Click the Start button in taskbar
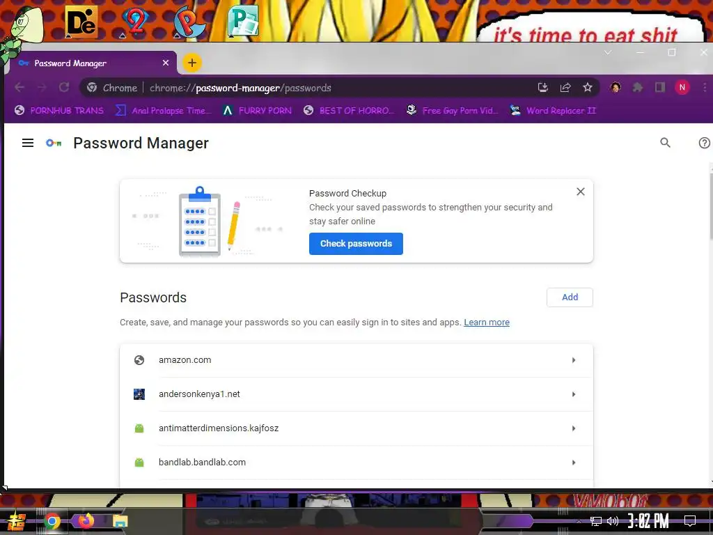Image resolution: width=713 pixels, height=535 pixels. (15, 521)
